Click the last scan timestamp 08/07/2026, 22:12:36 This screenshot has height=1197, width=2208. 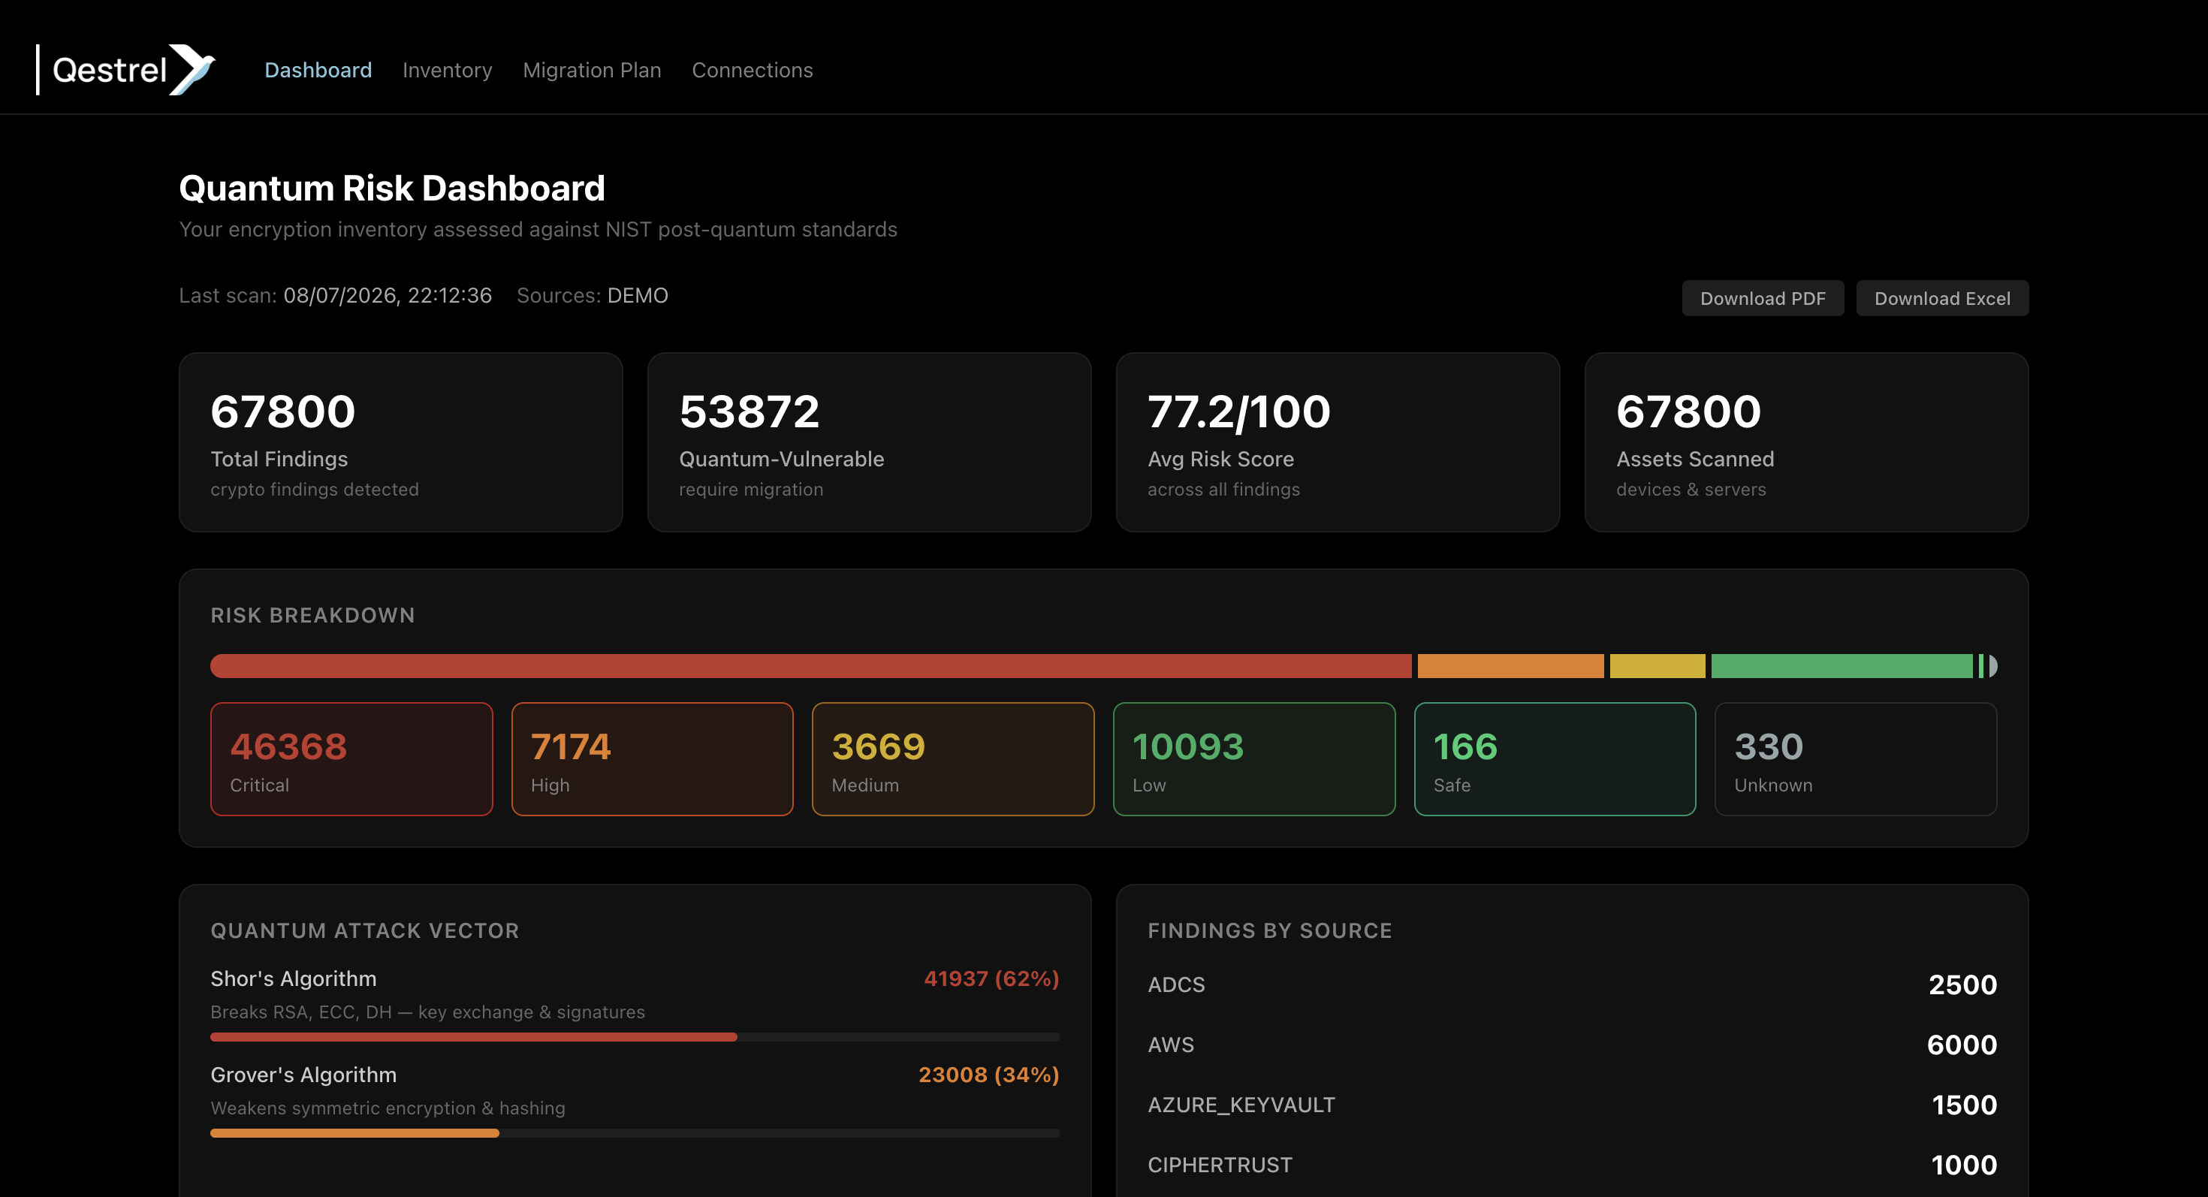388,296
